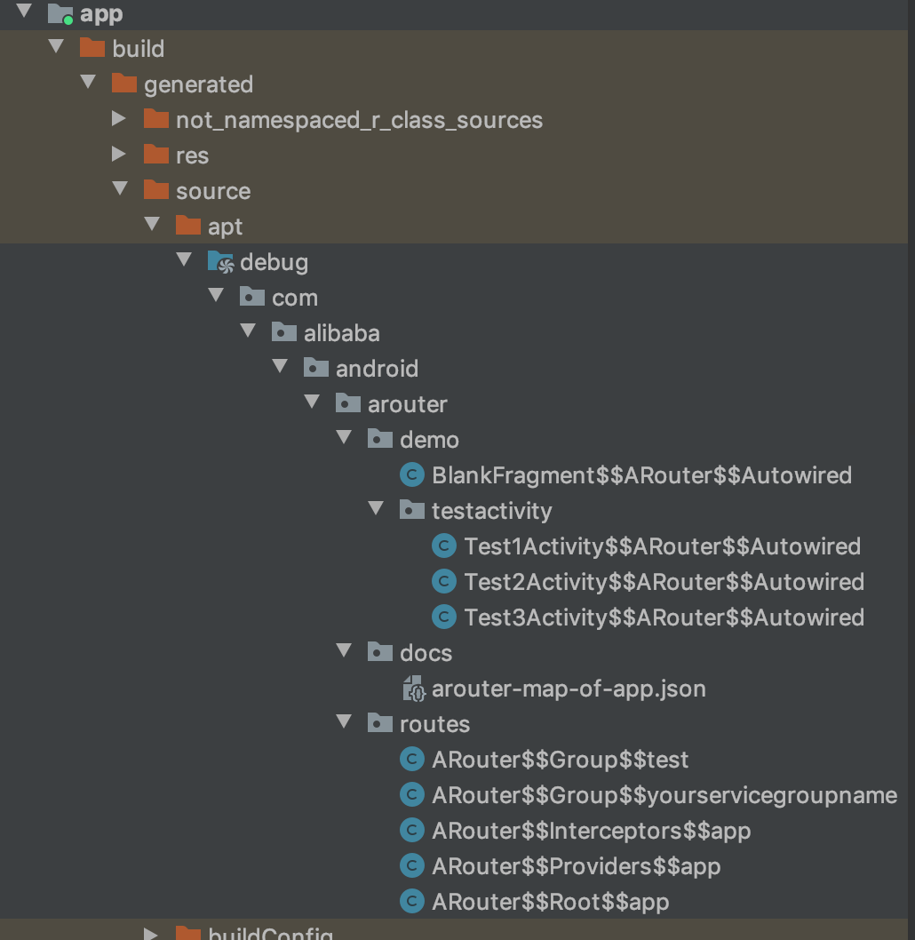The width and height of the screenshot is (915, 940).
Task: Select BlankFragment$$ARouter$$Autowired class name
Action: (641, 474)
